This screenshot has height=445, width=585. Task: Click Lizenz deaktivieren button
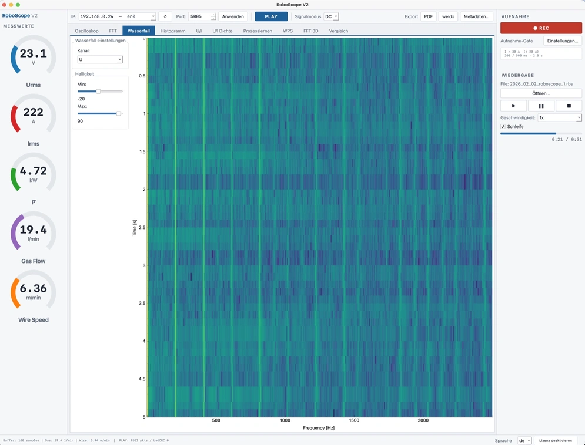click(x=555, y=440)
